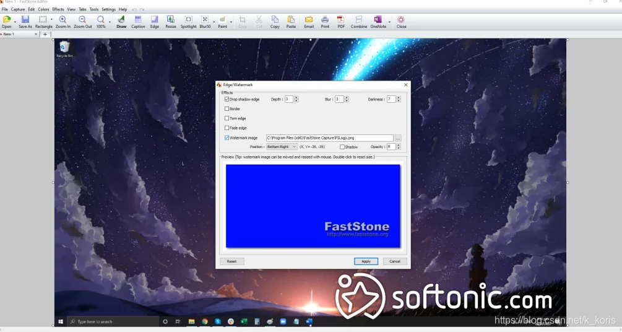Open the Colors menu

pos(44,9)
